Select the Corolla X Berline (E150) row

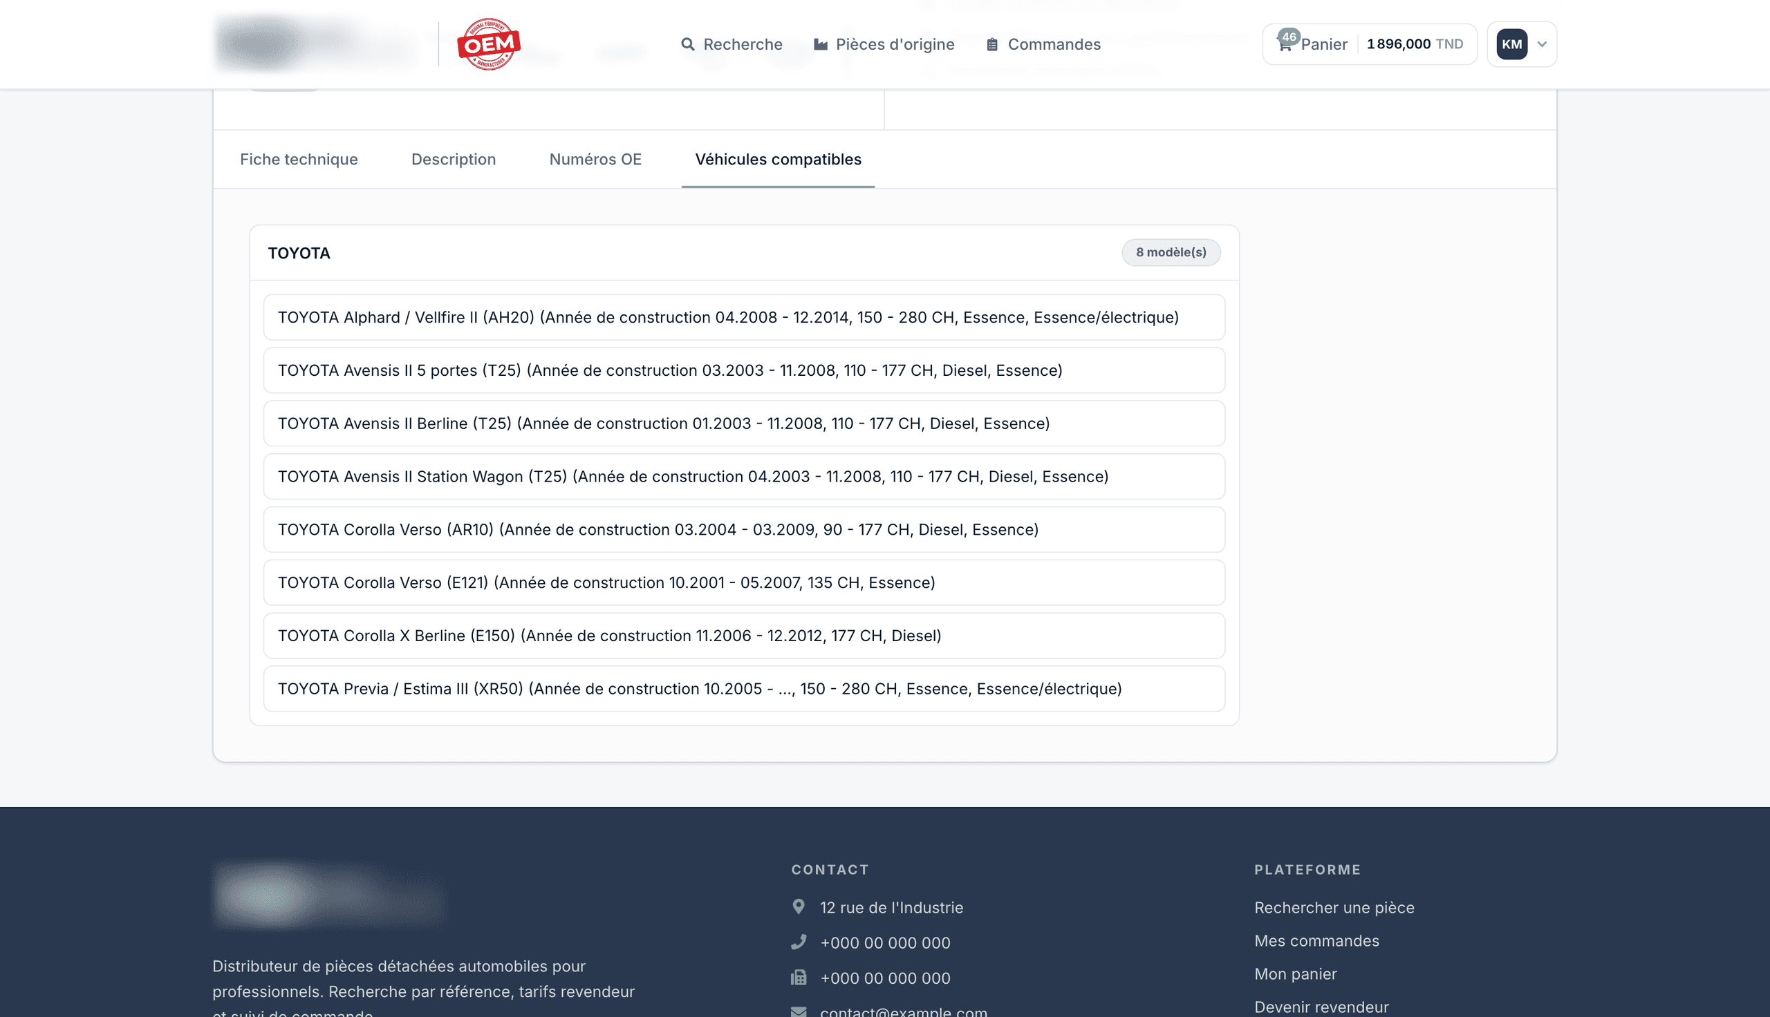(744, 636)
